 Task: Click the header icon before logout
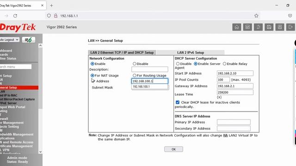click(280, 27)
